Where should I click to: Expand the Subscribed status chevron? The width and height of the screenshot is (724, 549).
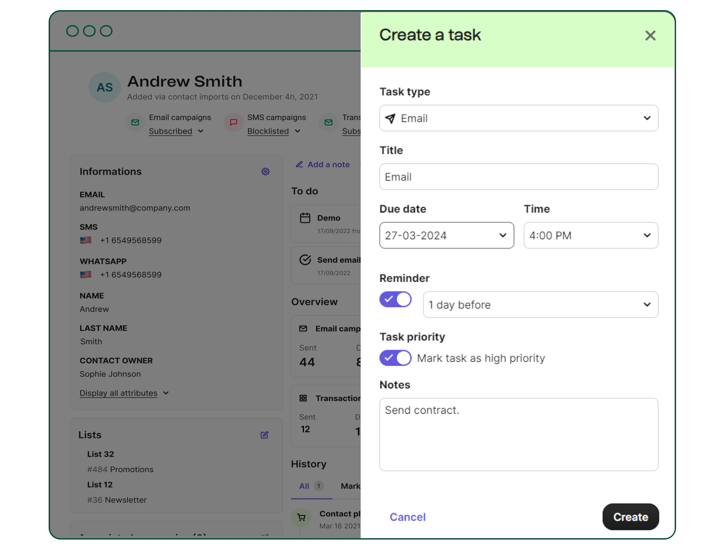pyautogui.click(x=201, y=132)
